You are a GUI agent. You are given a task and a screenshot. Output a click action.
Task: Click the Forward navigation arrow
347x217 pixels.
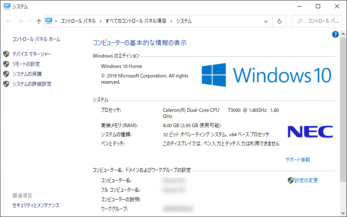(x=20, y=21)
